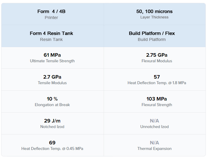Click the 10 % elongation value
The height and width of the screenshot is (159, 207).
[52, 99]
